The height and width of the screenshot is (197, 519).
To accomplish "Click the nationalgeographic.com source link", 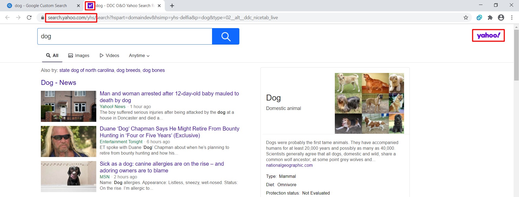I will [x=289, y=165].
